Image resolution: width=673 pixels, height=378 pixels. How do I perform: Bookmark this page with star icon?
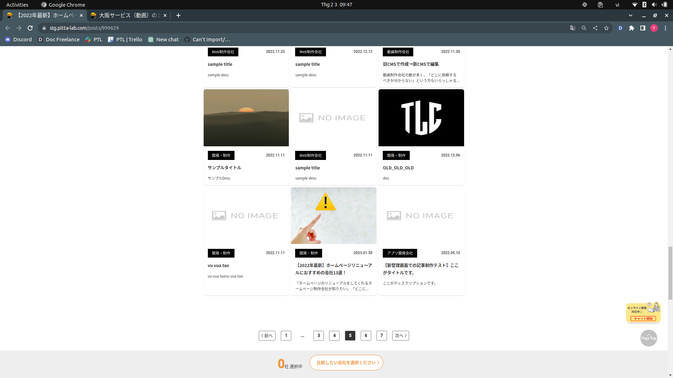pyautogui.click(x=606, y=28)
